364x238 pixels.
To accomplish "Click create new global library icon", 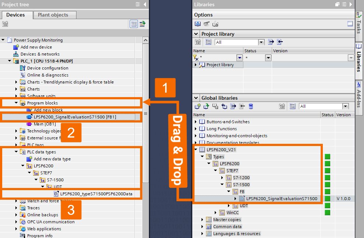I will (197, 106).
